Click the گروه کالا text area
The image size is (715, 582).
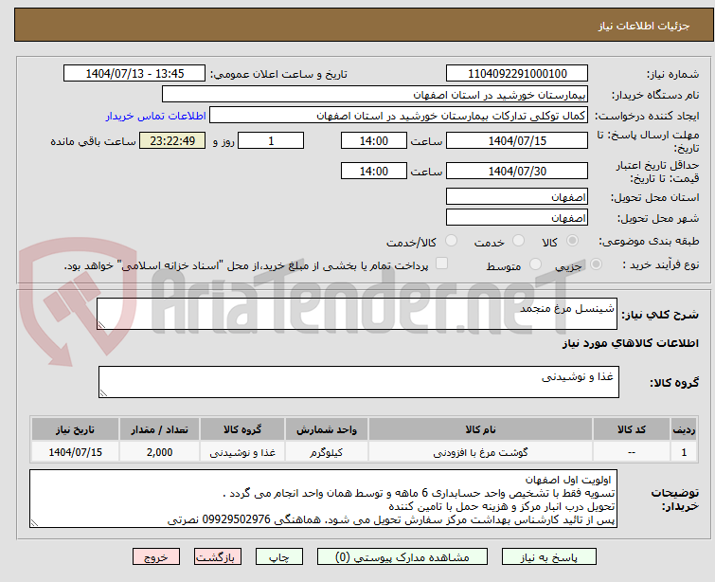[358, 382]
